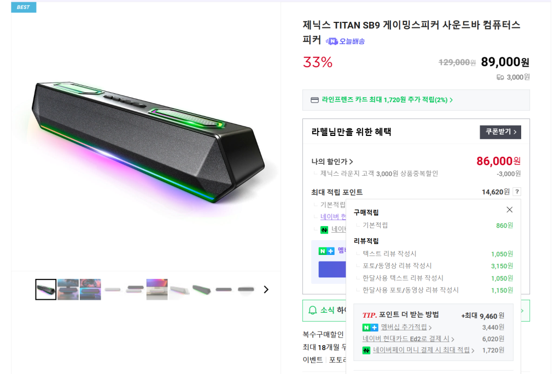Screen dimensions: 560x374
Task: Click the card icon beside 라인프렌즈 카드
Action: (x=314, y=100)
